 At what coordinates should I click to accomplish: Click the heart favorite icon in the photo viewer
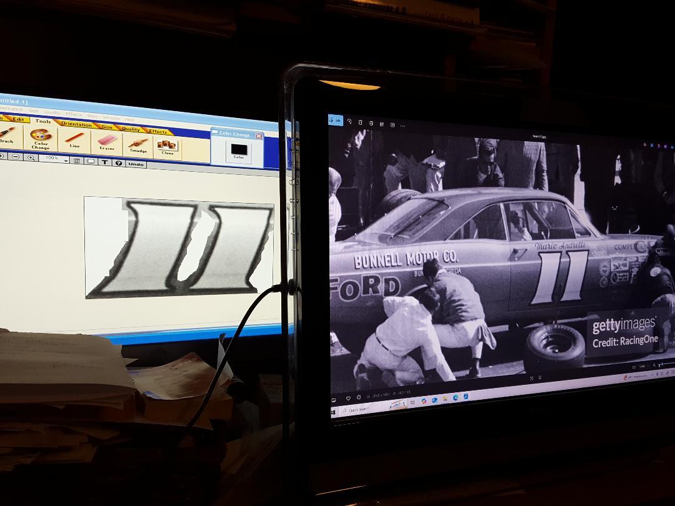point(348,397)
